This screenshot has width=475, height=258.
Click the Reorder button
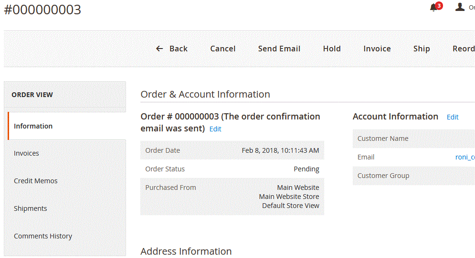point(464,49)
